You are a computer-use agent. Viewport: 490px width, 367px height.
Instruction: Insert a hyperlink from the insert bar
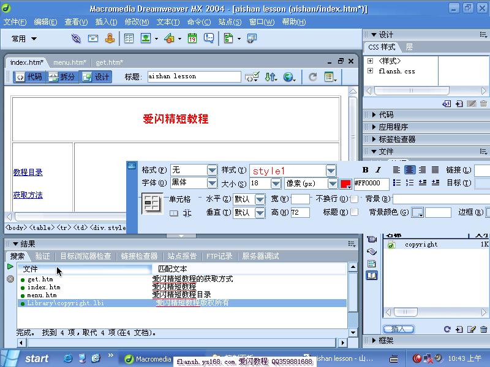pos(76,39)
